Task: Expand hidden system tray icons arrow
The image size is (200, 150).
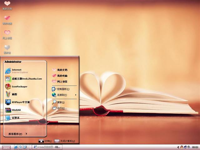Action: [178, 147]
